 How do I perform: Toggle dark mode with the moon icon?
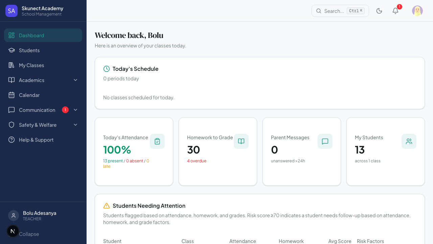click(379, 11)
